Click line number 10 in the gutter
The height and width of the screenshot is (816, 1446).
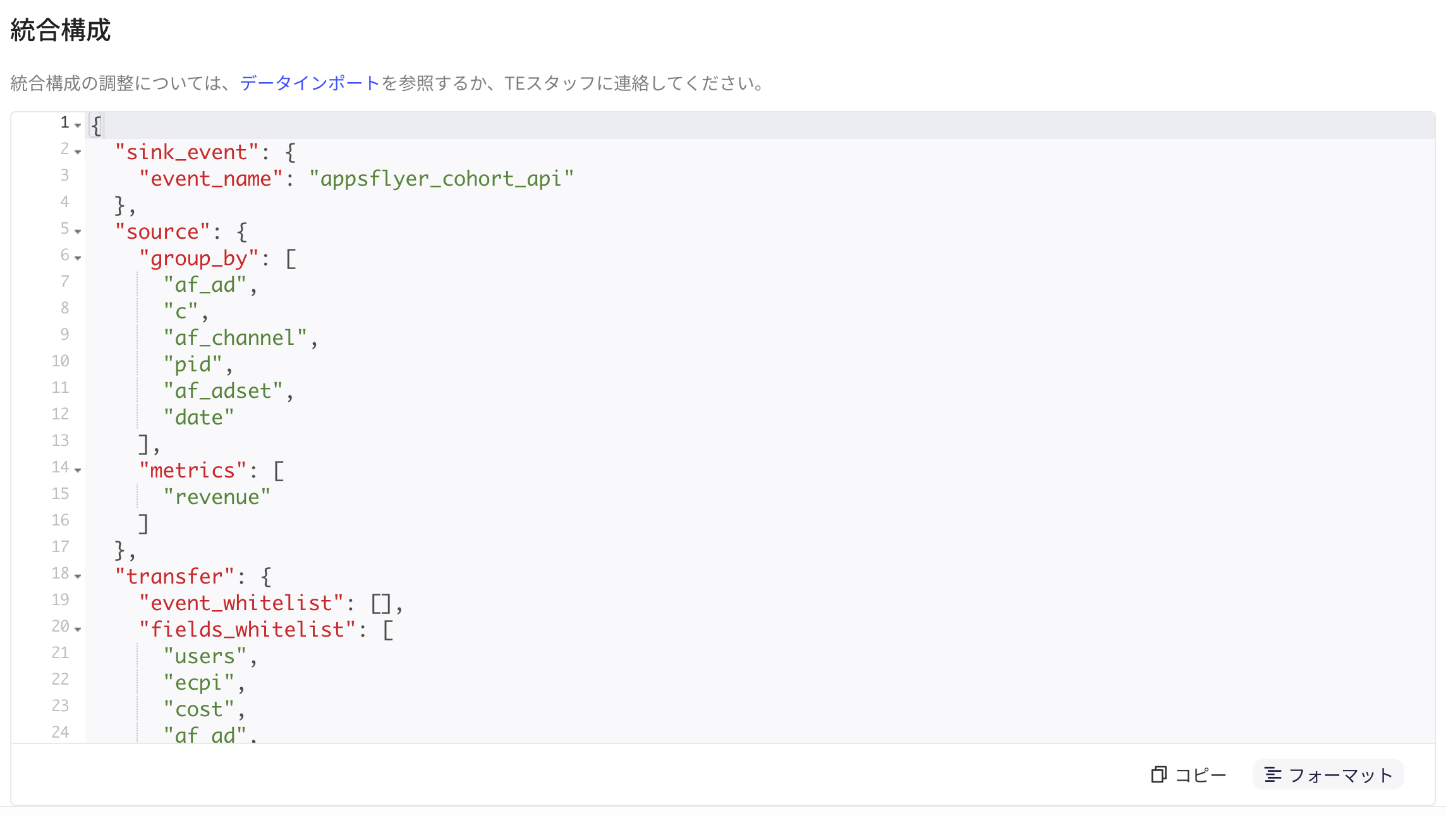pyautogui.click(x=60, y=361)
